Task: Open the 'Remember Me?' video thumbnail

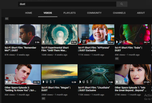Action: [x=23, y=34]
